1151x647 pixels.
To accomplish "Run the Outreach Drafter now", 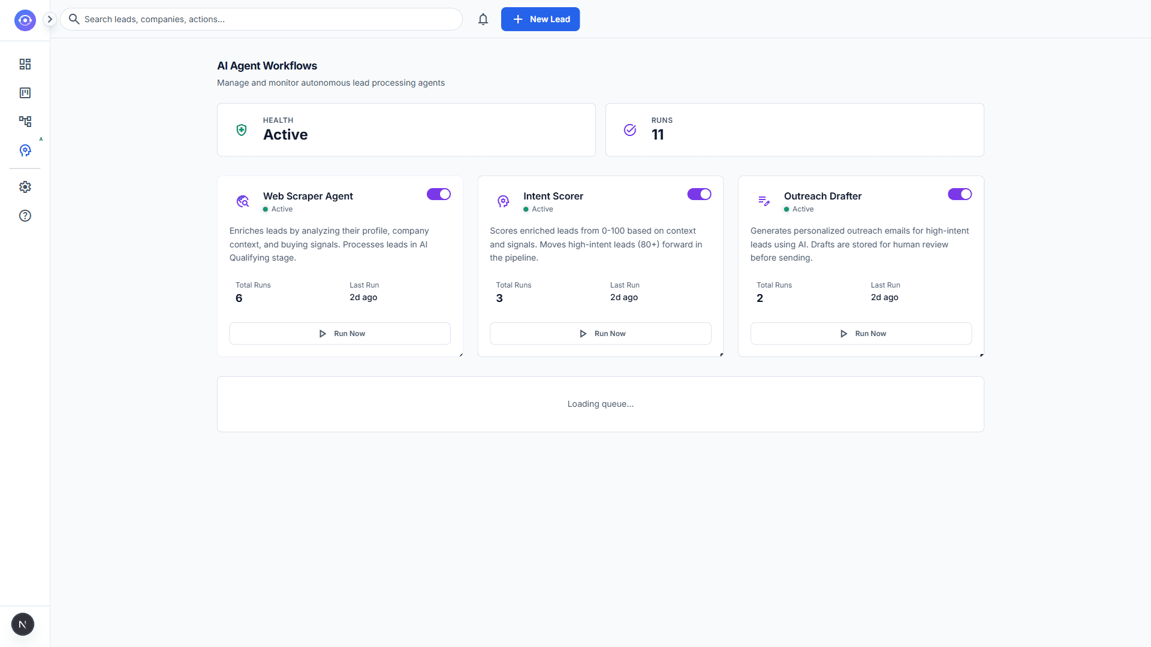I will [861, 334].
